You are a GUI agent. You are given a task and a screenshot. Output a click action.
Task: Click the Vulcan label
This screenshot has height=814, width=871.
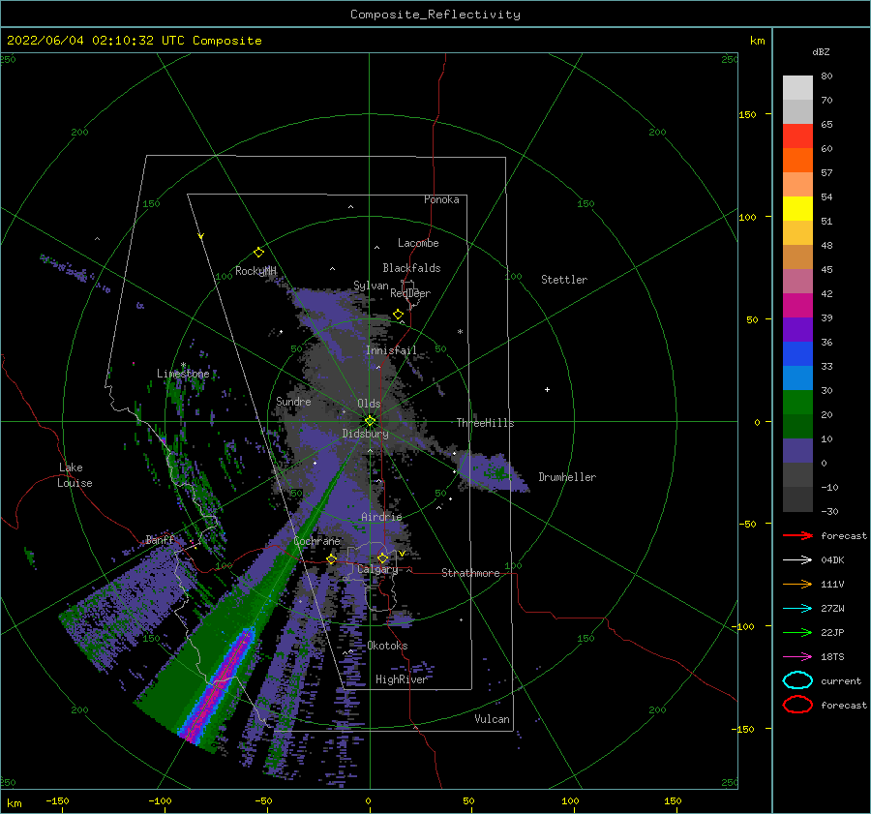[x=492, y=719]
